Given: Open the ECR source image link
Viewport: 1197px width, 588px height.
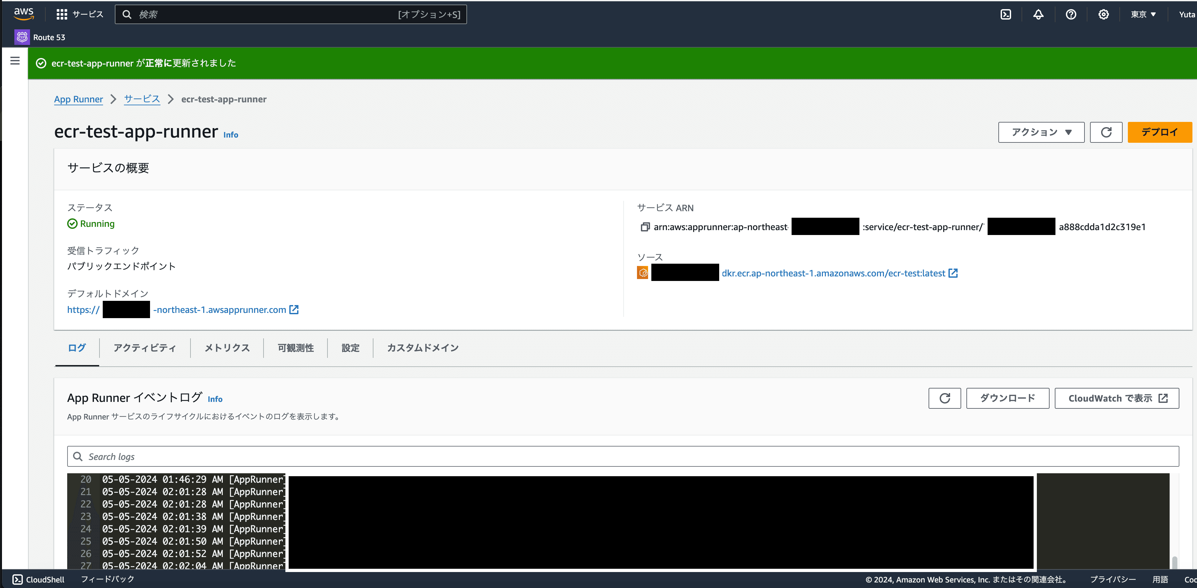Looking at the screenshot, I should [833, 273].
